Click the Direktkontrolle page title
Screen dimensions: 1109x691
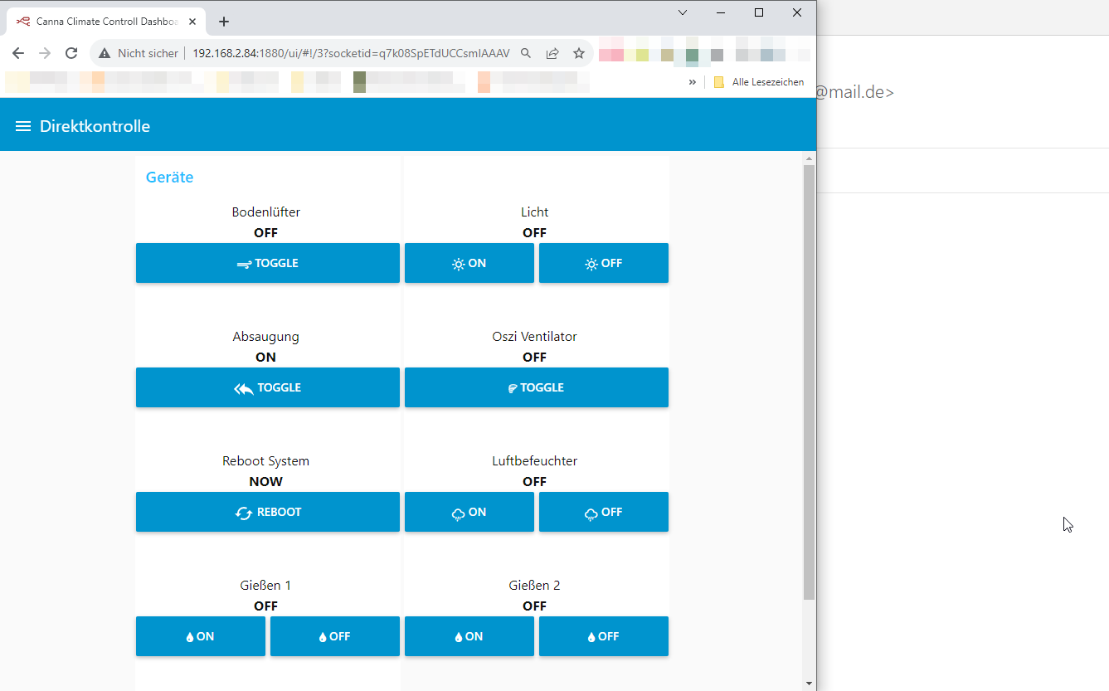click(x=95, y=126)
